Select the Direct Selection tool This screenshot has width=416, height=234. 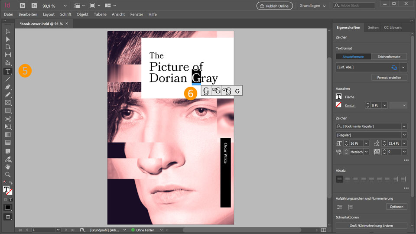[x=8, y=39]
